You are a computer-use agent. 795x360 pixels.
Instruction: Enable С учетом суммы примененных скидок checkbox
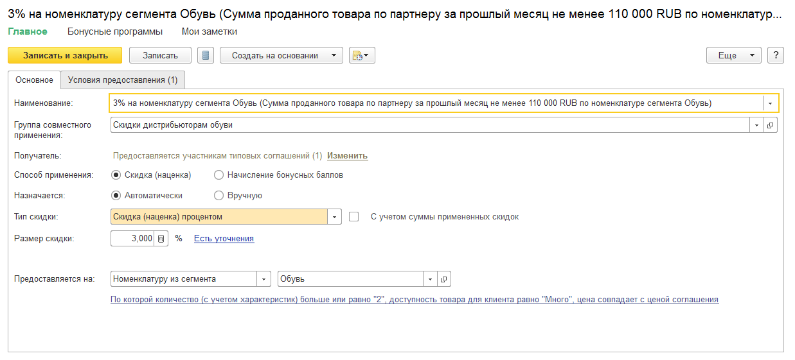pyautogui.click(x=353, y=217)
